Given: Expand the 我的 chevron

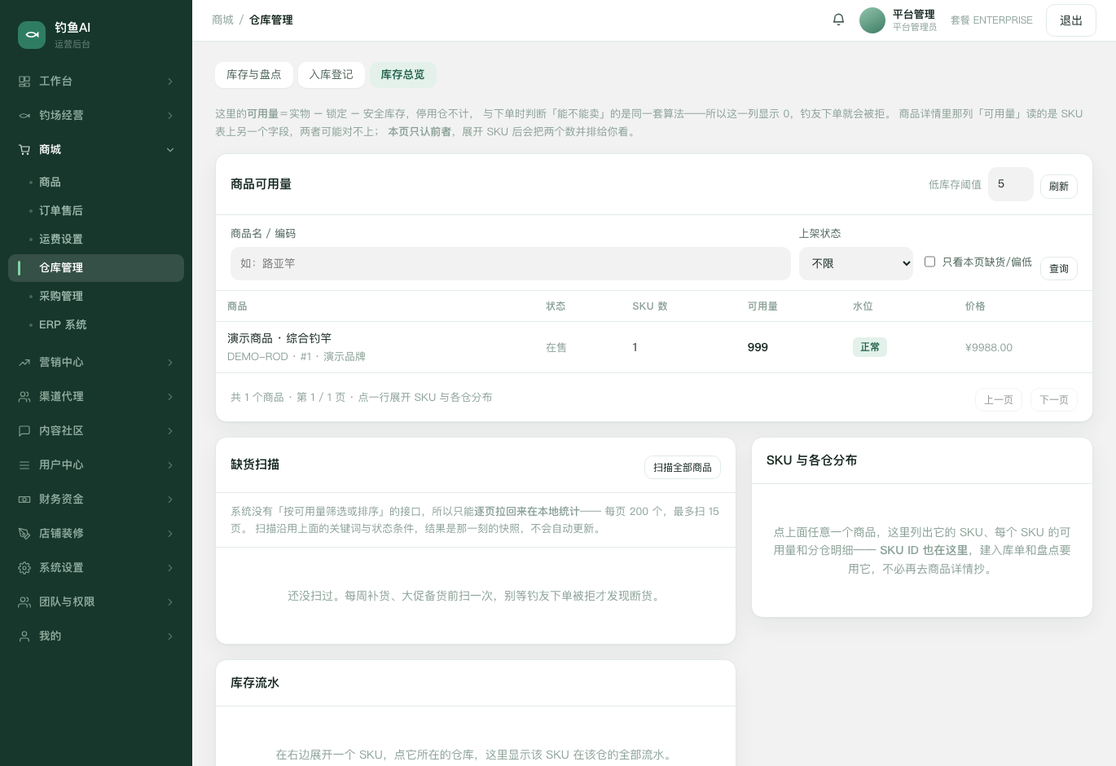Looking at the screenshot, I should click(170, 636).
